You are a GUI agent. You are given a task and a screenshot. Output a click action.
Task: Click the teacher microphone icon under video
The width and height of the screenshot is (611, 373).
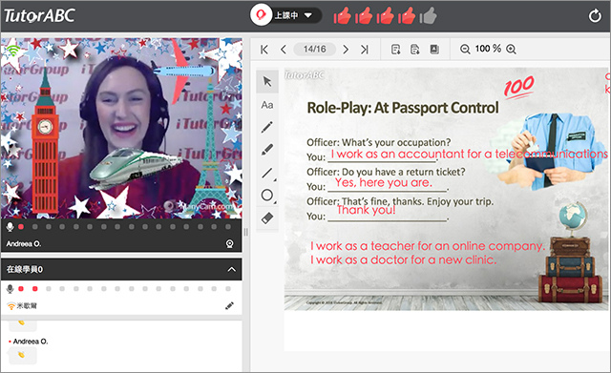click(x=11, y=227)
